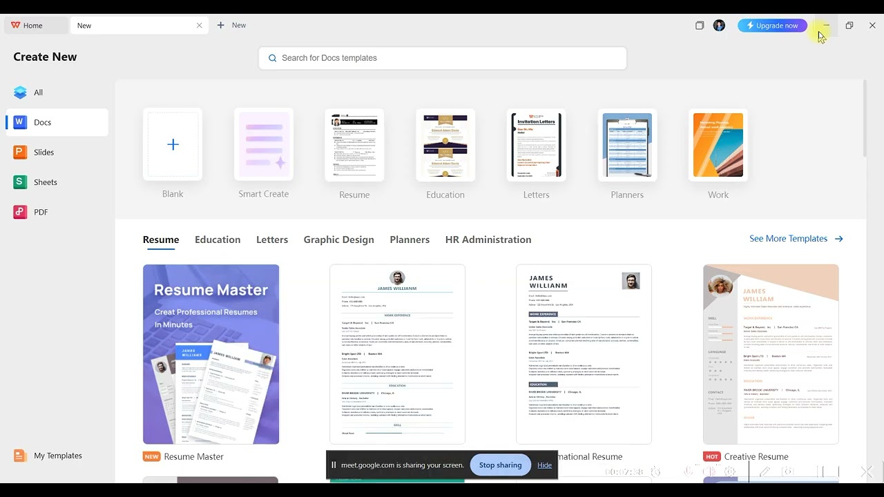Open the centered-photo James Williamm resume template

[397, 354]
